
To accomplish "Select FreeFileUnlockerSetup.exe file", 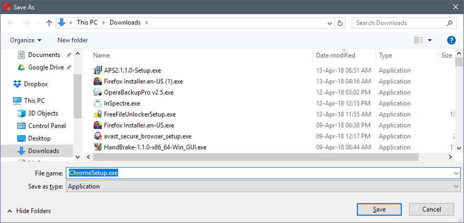I will pyautogui.click(x=140, y=114).
